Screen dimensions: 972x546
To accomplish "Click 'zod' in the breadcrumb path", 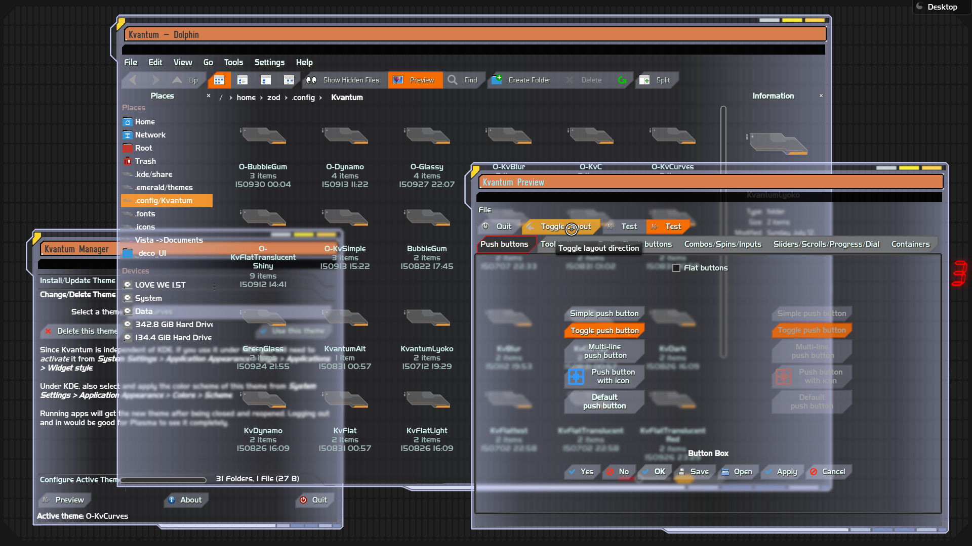I will point(273,98).
